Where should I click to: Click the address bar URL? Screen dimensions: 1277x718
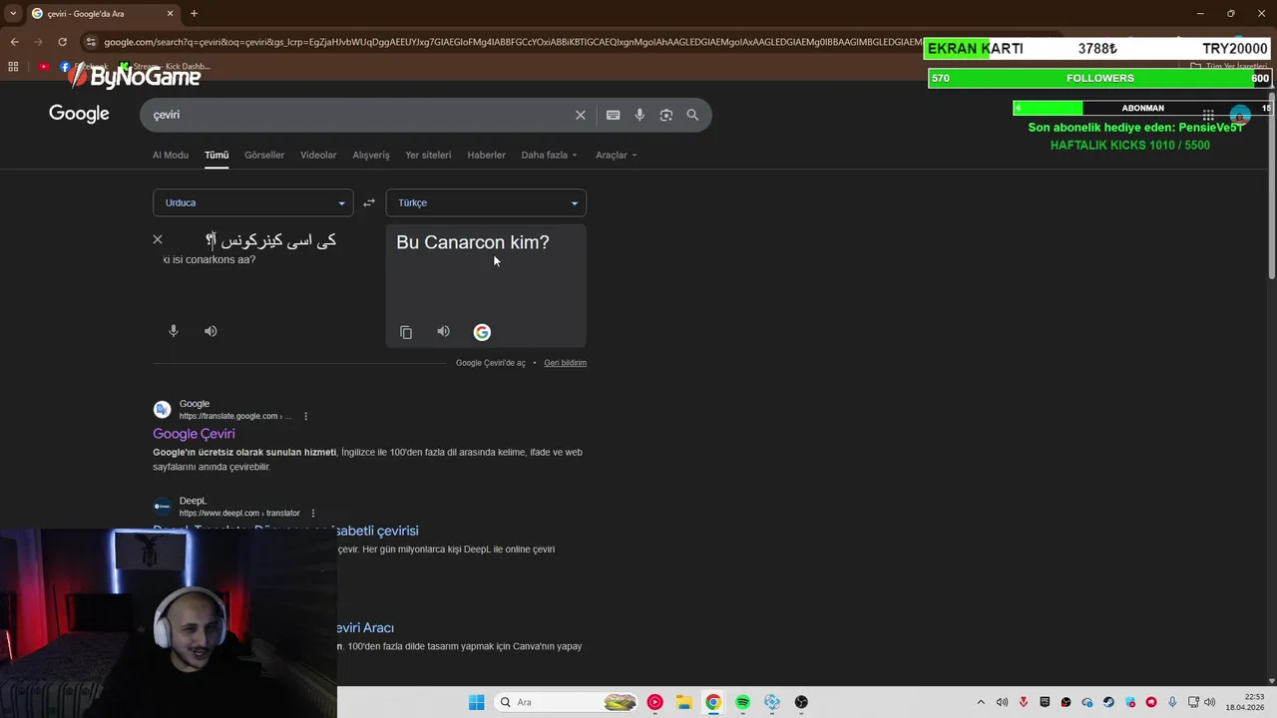click(512, 42)
